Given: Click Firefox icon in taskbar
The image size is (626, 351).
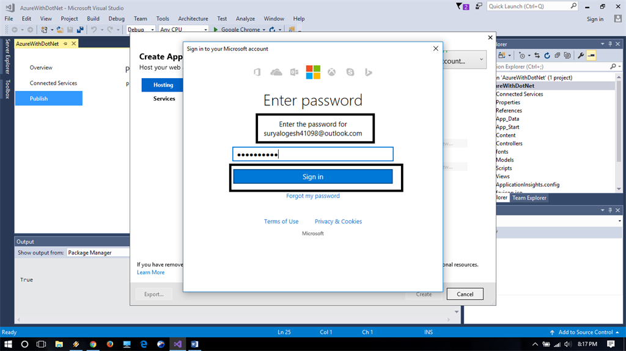Looking at the screenshot, I should coord(110,344).
